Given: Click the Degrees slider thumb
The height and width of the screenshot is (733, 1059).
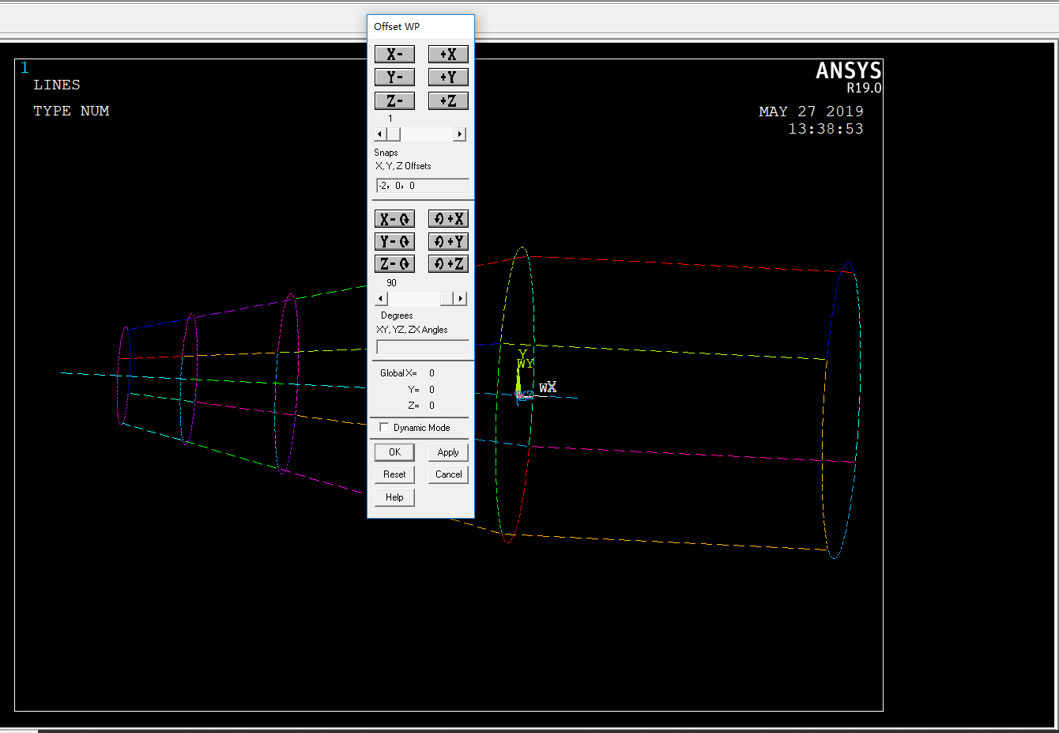Looking at the screenshot, I should tap(447, 299).
